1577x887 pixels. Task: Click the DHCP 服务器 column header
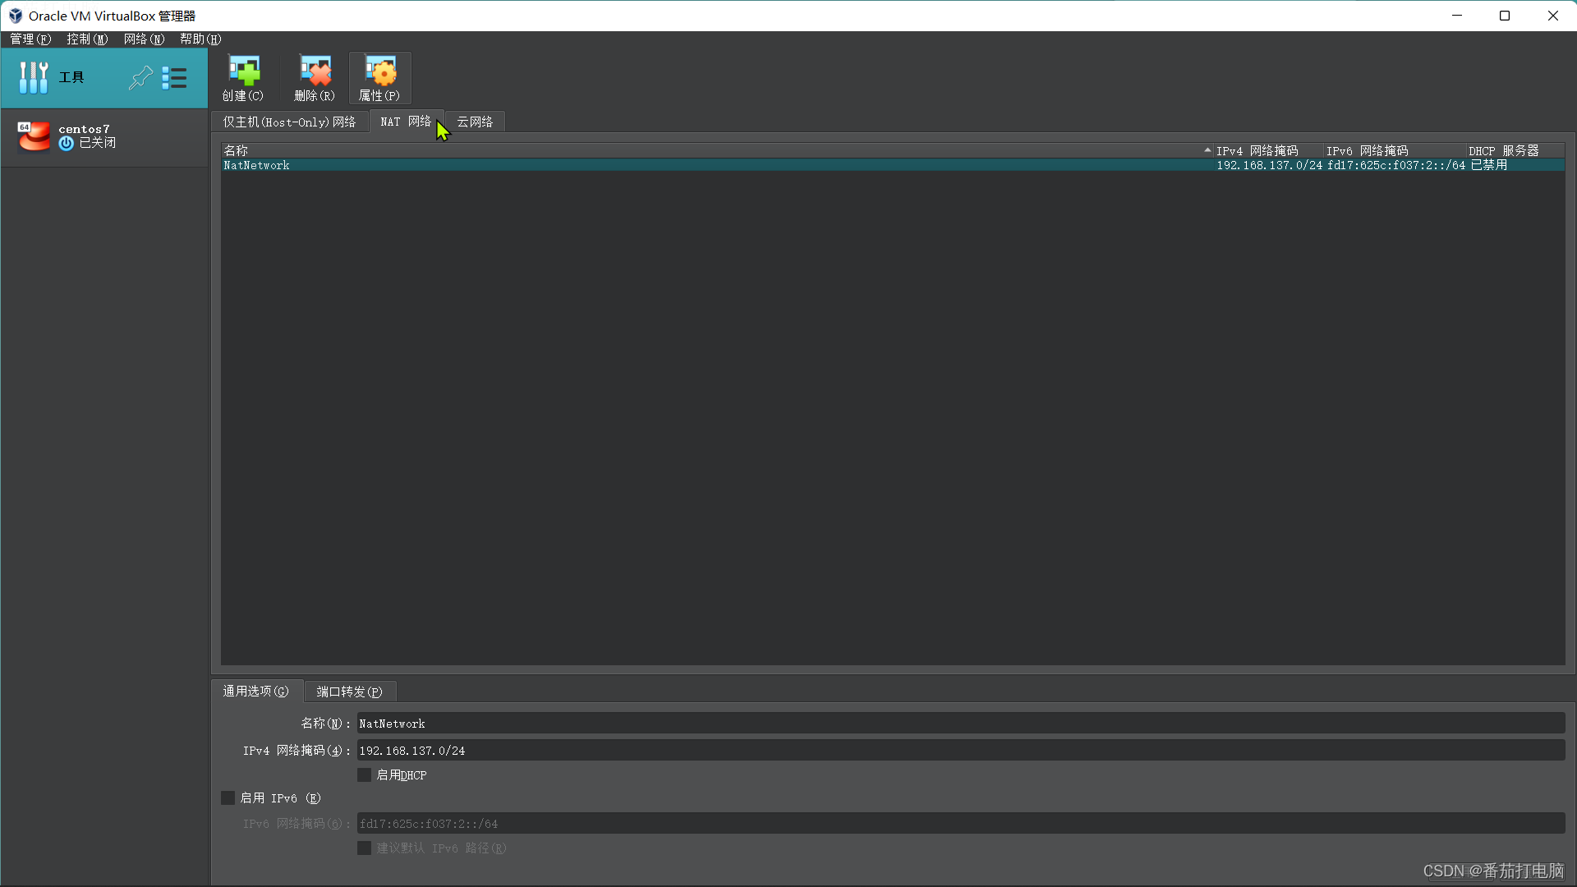coord(1515,151)
